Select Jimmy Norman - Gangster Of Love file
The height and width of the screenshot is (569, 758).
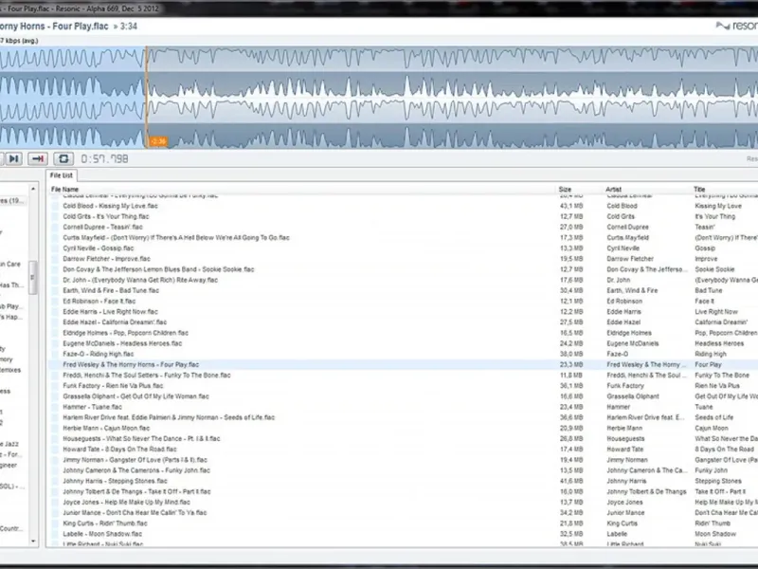pyautogui.click(x=135, y=460)
